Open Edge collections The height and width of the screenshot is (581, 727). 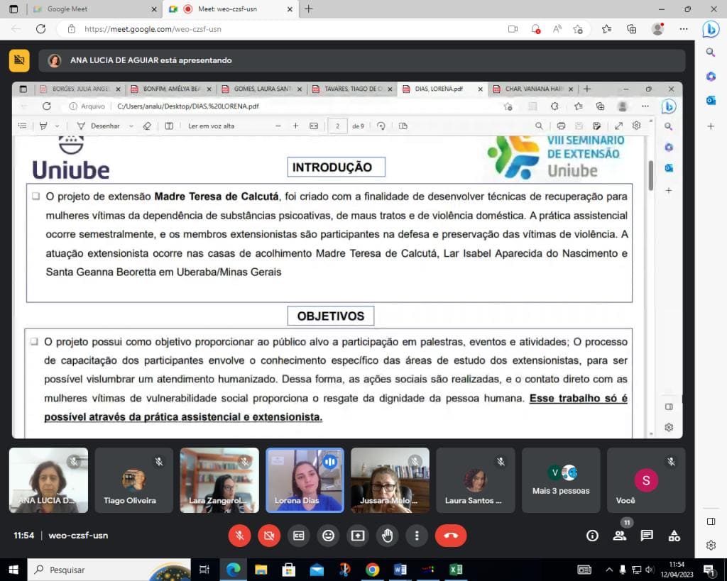[x=631, y=28]
